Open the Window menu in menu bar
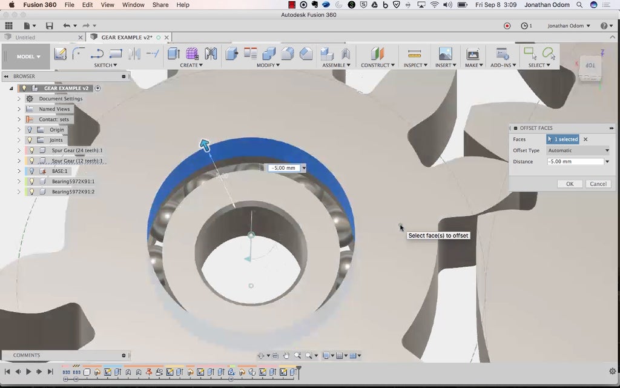The width and height of the screenshot is (620, 388). click(x=133, y=5)
